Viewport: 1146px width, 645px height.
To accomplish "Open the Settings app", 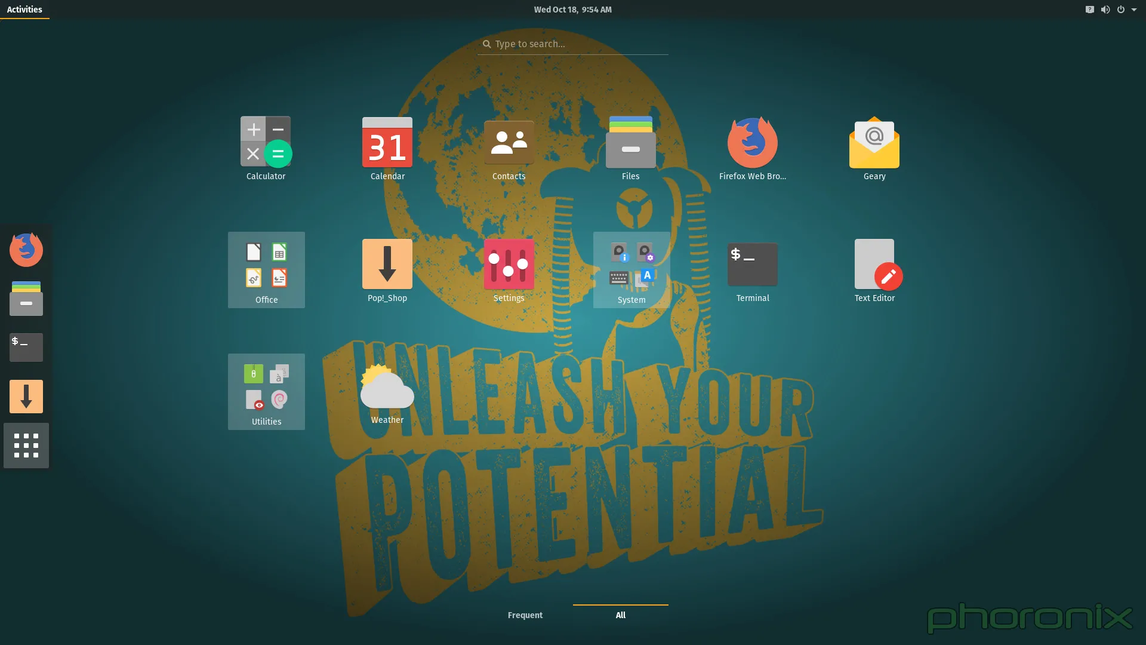I will pos(509,270).
